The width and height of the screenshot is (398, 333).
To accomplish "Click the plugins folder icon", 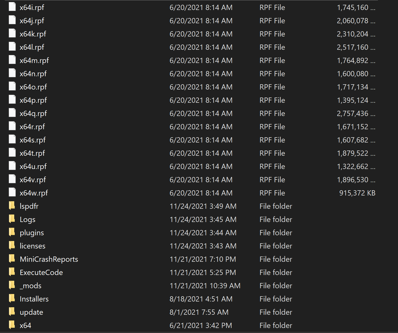I will coord(12,232).
